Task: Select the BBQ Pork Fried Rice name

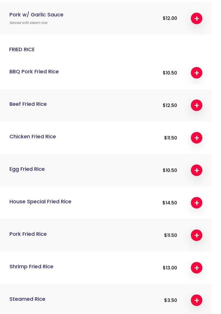Action: 34,72
